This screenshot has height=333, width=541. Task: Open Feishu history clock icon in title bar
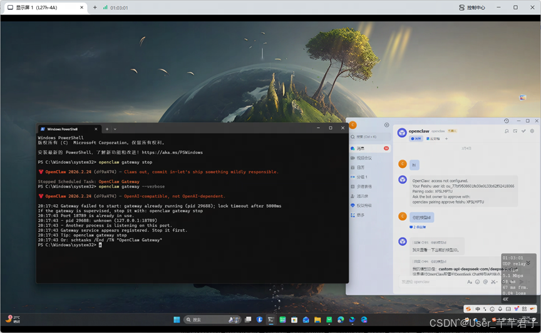tap(507, 121)
